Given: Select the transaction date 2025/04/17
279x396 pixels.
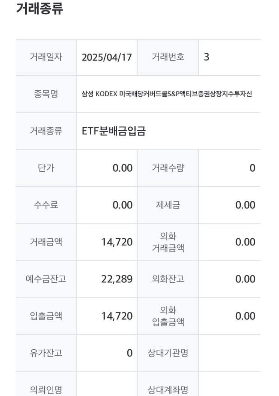Looking at the screenshot, I should pyautogui.click(x=107, y=57).
